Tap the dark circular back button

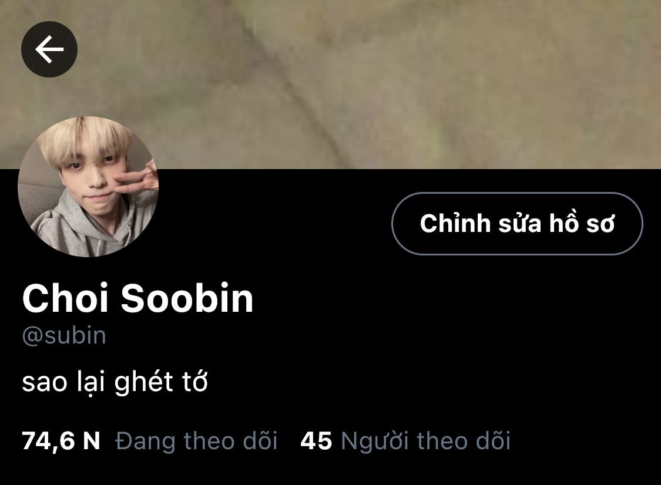tap(49, 49)
